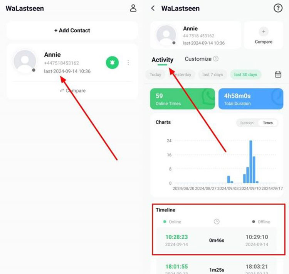
Task: Click the 59 Online Times card
Action: click(x=183, y=99)
